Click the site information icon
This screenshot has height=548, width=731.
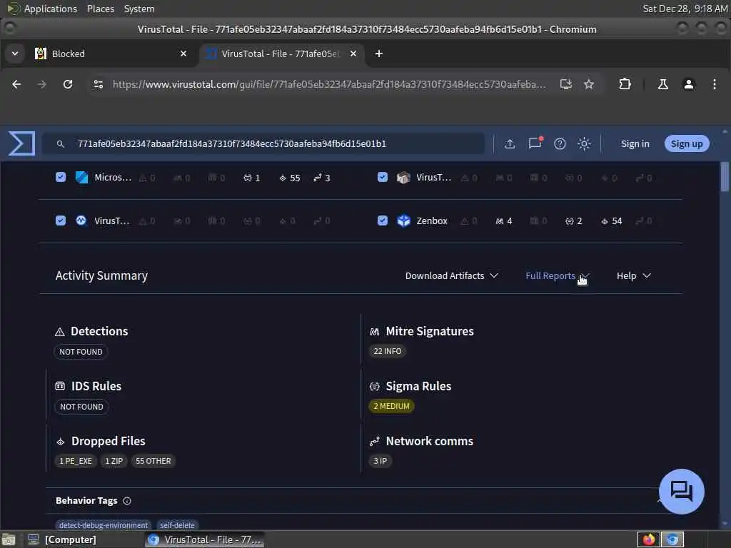point(99,84)
